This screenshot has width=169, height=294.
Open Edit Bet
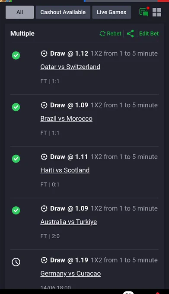point(149,34)
